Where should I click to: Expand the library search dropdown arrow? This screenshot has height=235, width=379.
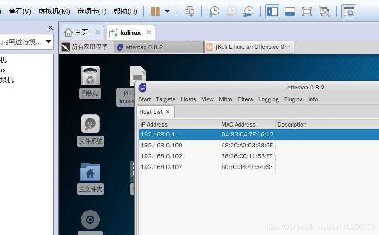[x=49, y=42]
